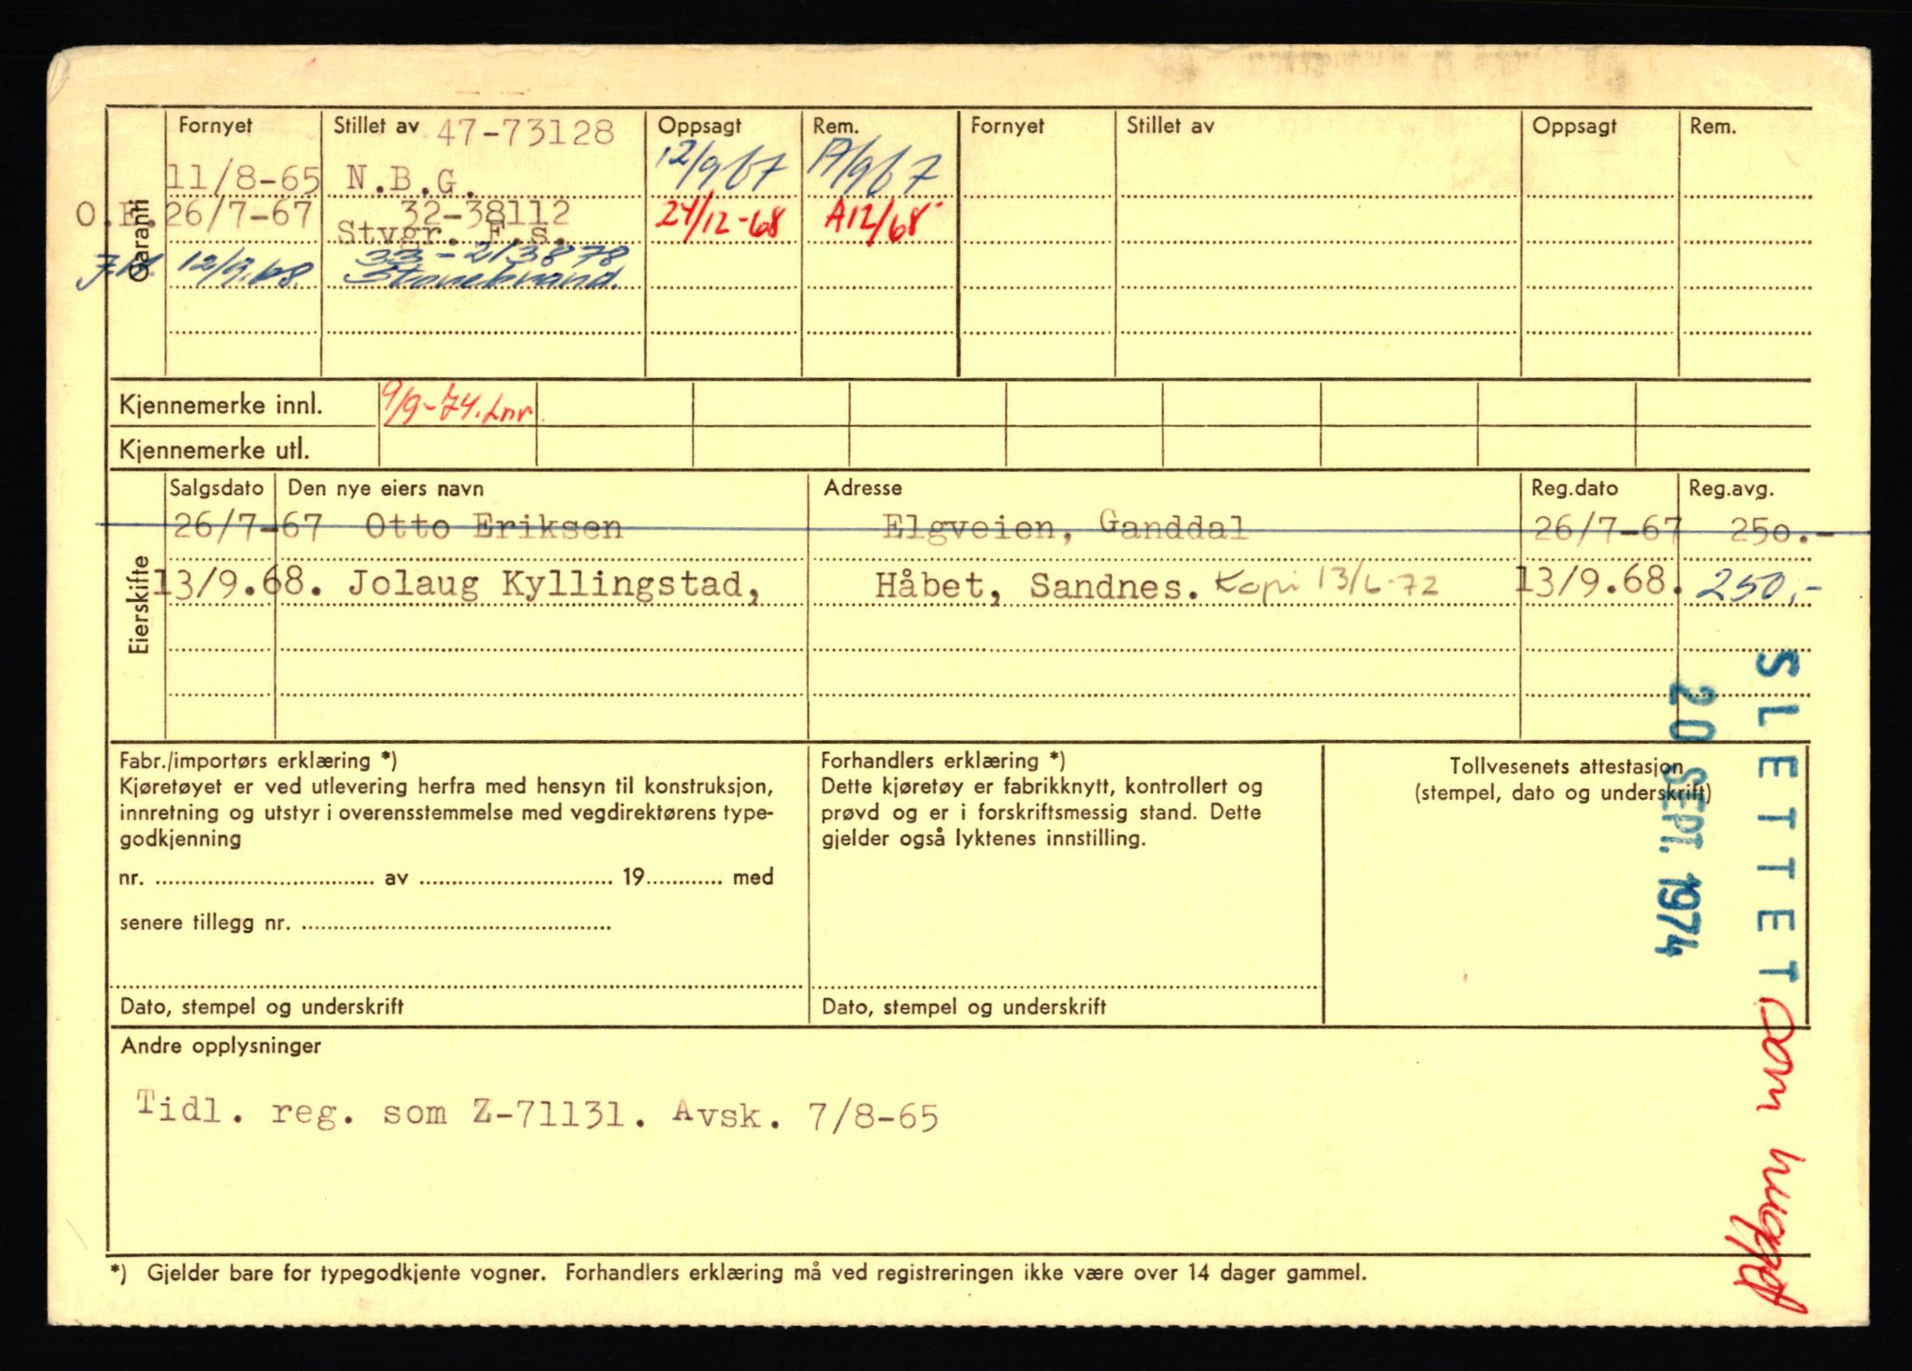
Task: Select the Forhandlers erklæring heading
Action: pos(943,761)
